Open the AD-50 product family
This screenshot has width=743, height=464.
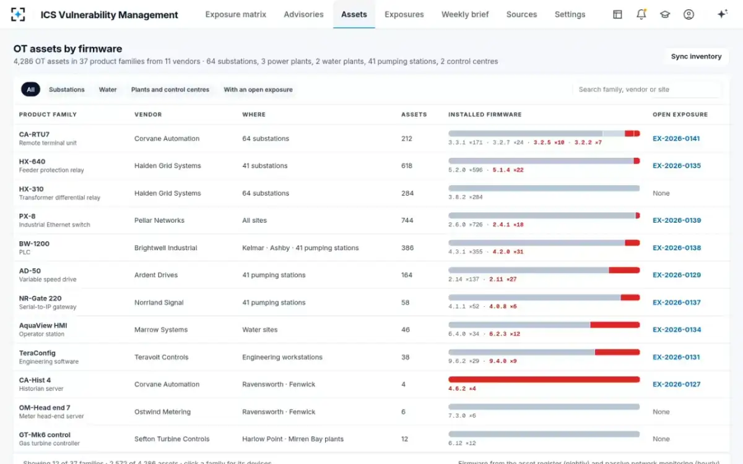click(x=30, y=270)
